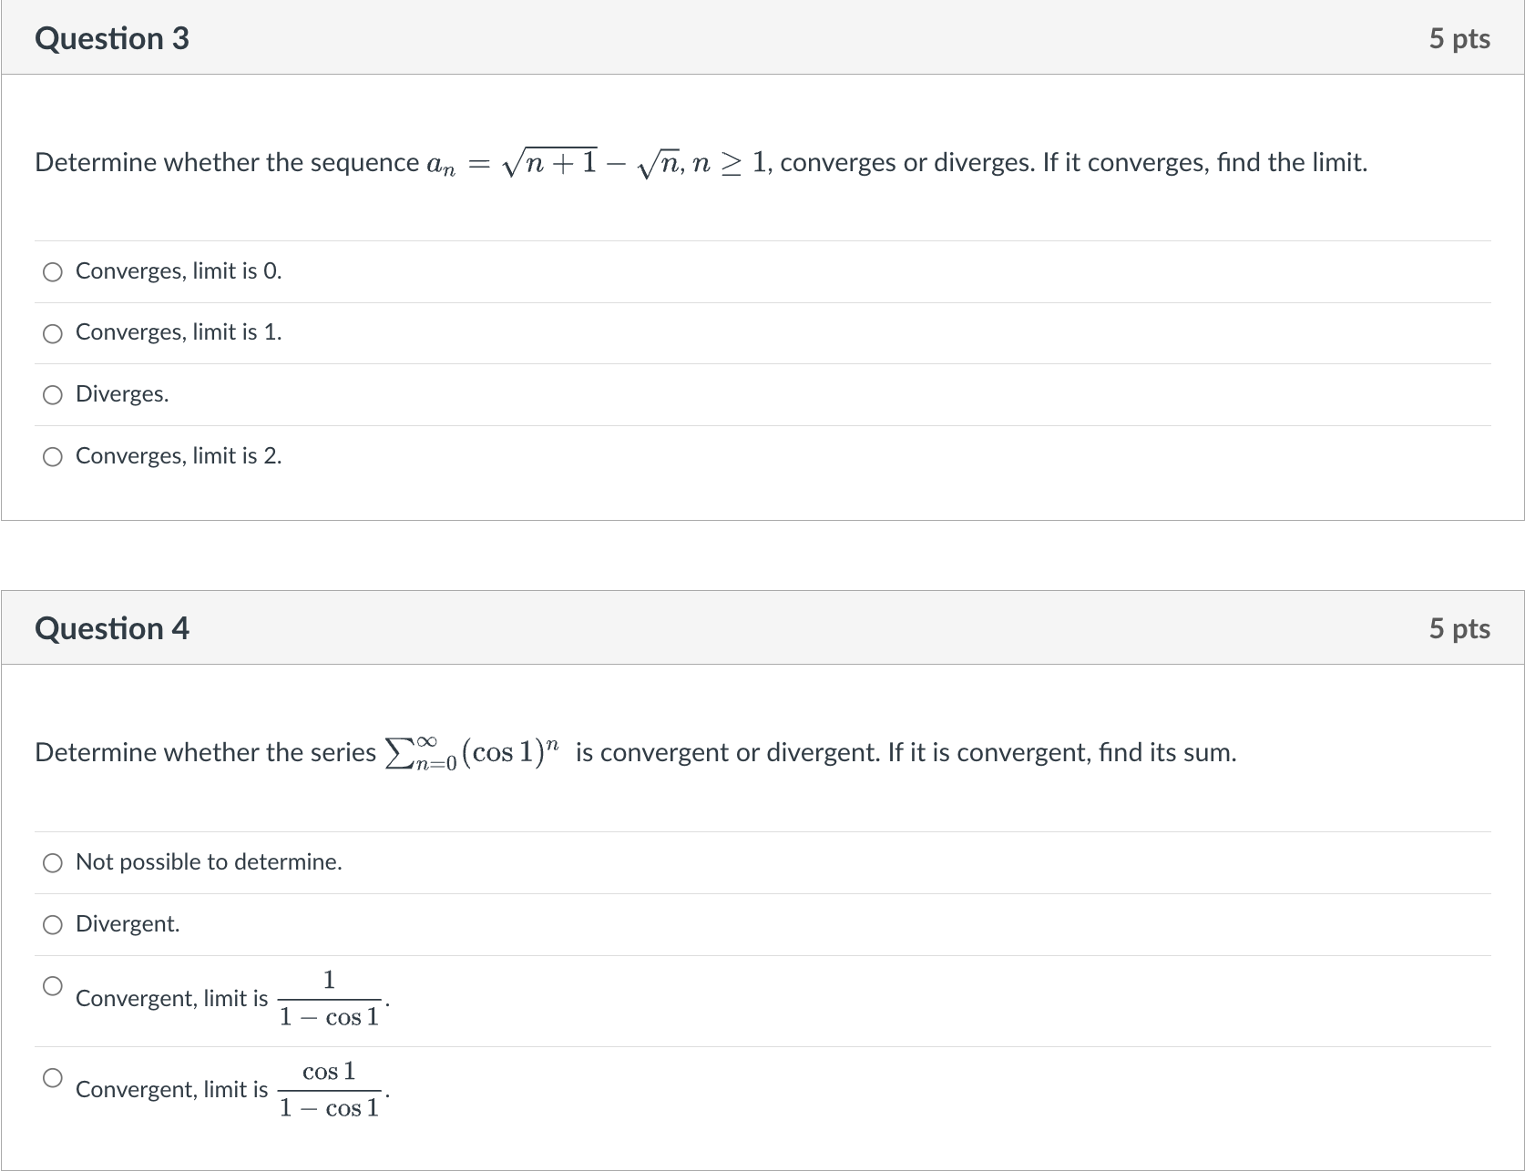
Task: Click the 'Converges, limit is 2.' answer text
Action: pos(178,456)
